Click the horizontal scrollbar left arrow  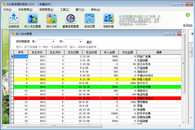pos(4,126)
